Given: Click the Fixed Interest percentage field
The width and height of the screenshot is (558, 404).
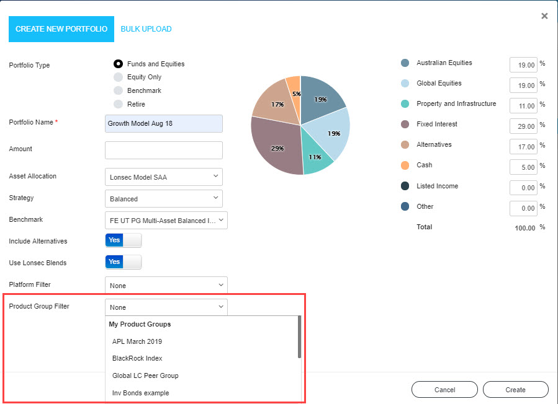Looking at the screenshot, I should click(523, 126).
